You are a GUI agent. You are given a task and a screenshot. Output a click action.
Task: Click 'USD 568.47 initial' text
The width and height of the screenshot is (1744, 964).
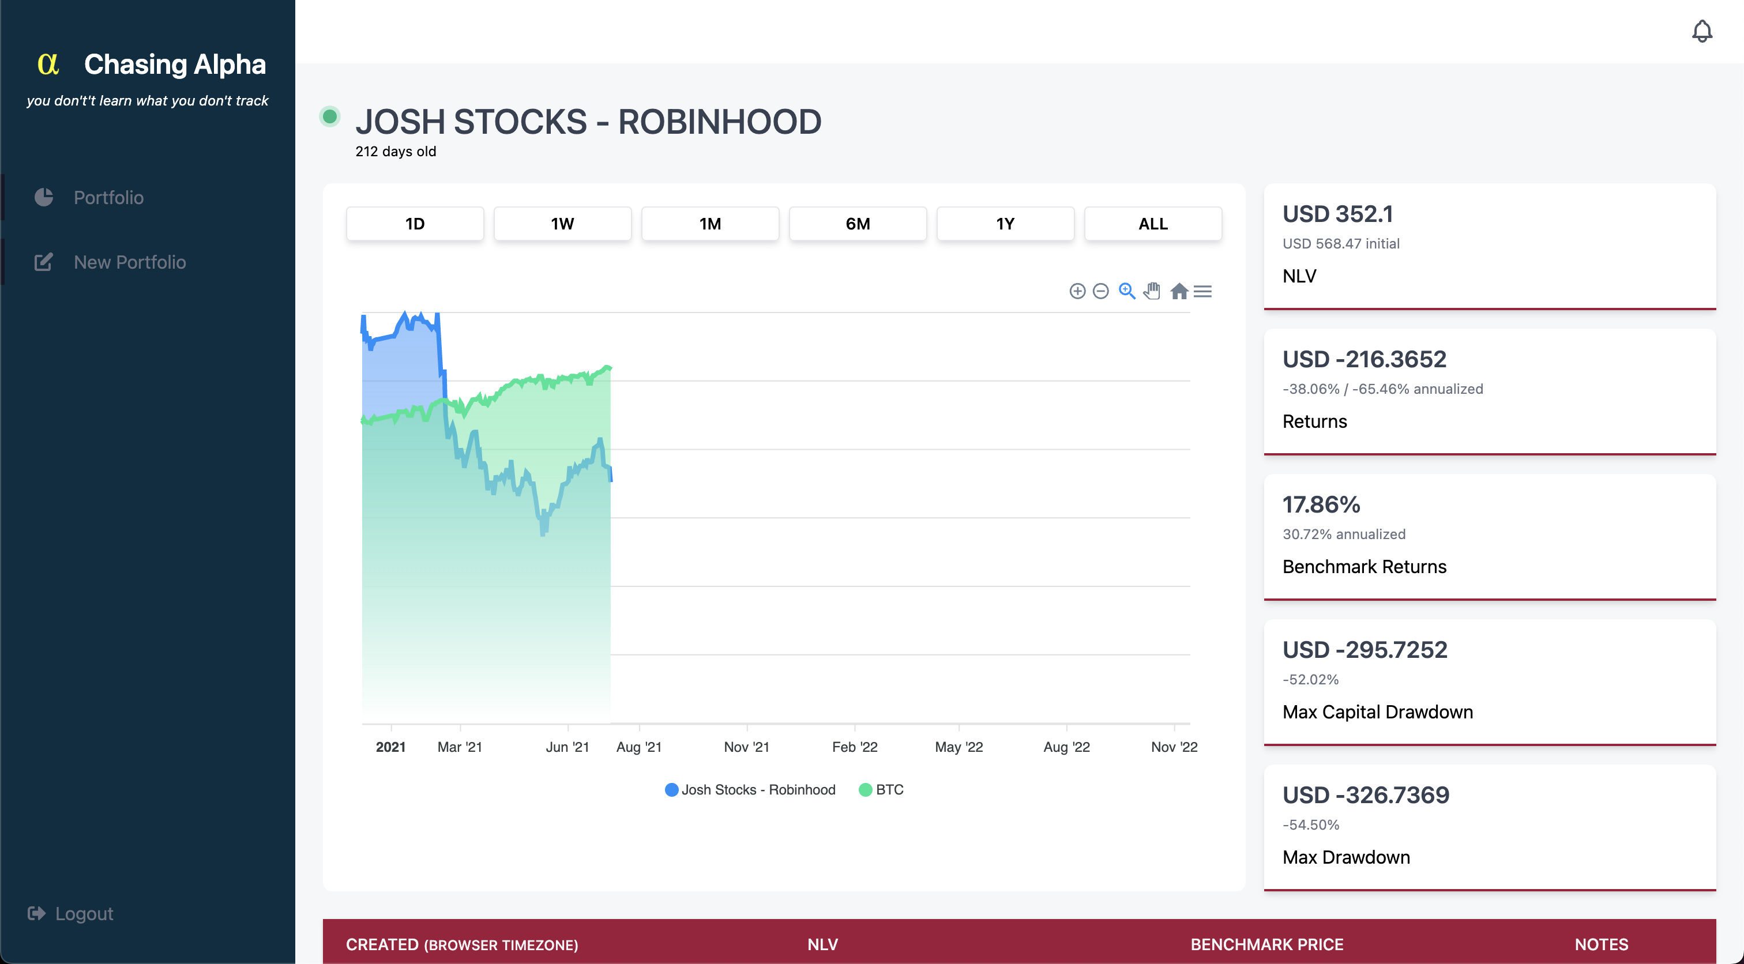point(1340,244)
